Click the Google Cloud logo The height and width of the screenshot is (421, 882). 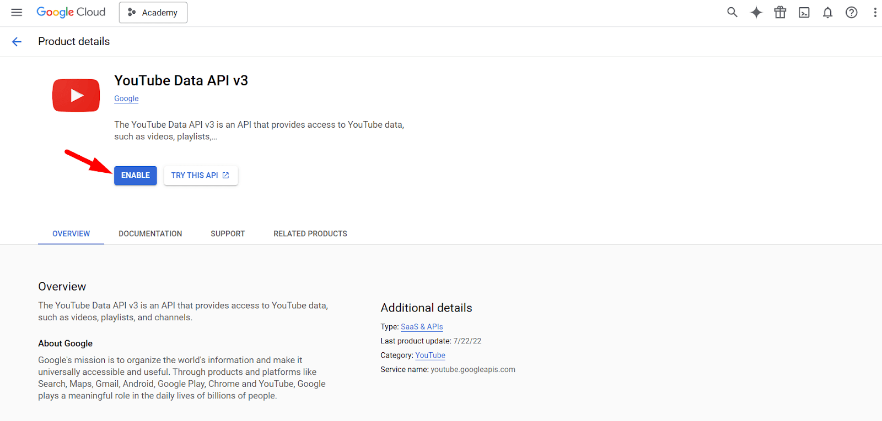tap(71, 12)
